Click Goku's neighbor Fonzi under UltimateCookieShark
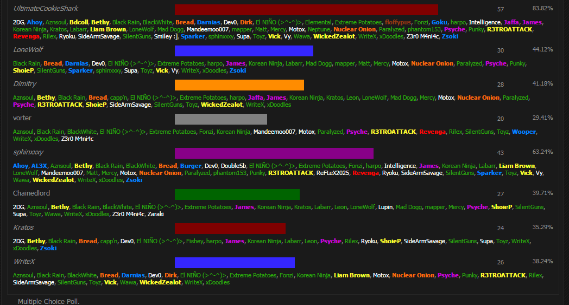Image resolution: width=569 pixels, height=305 pixels. tap(421, 22)
